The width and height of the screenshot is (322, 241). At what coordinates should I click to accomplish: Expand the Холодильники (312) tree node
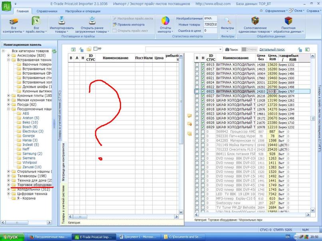pos(8,189)
